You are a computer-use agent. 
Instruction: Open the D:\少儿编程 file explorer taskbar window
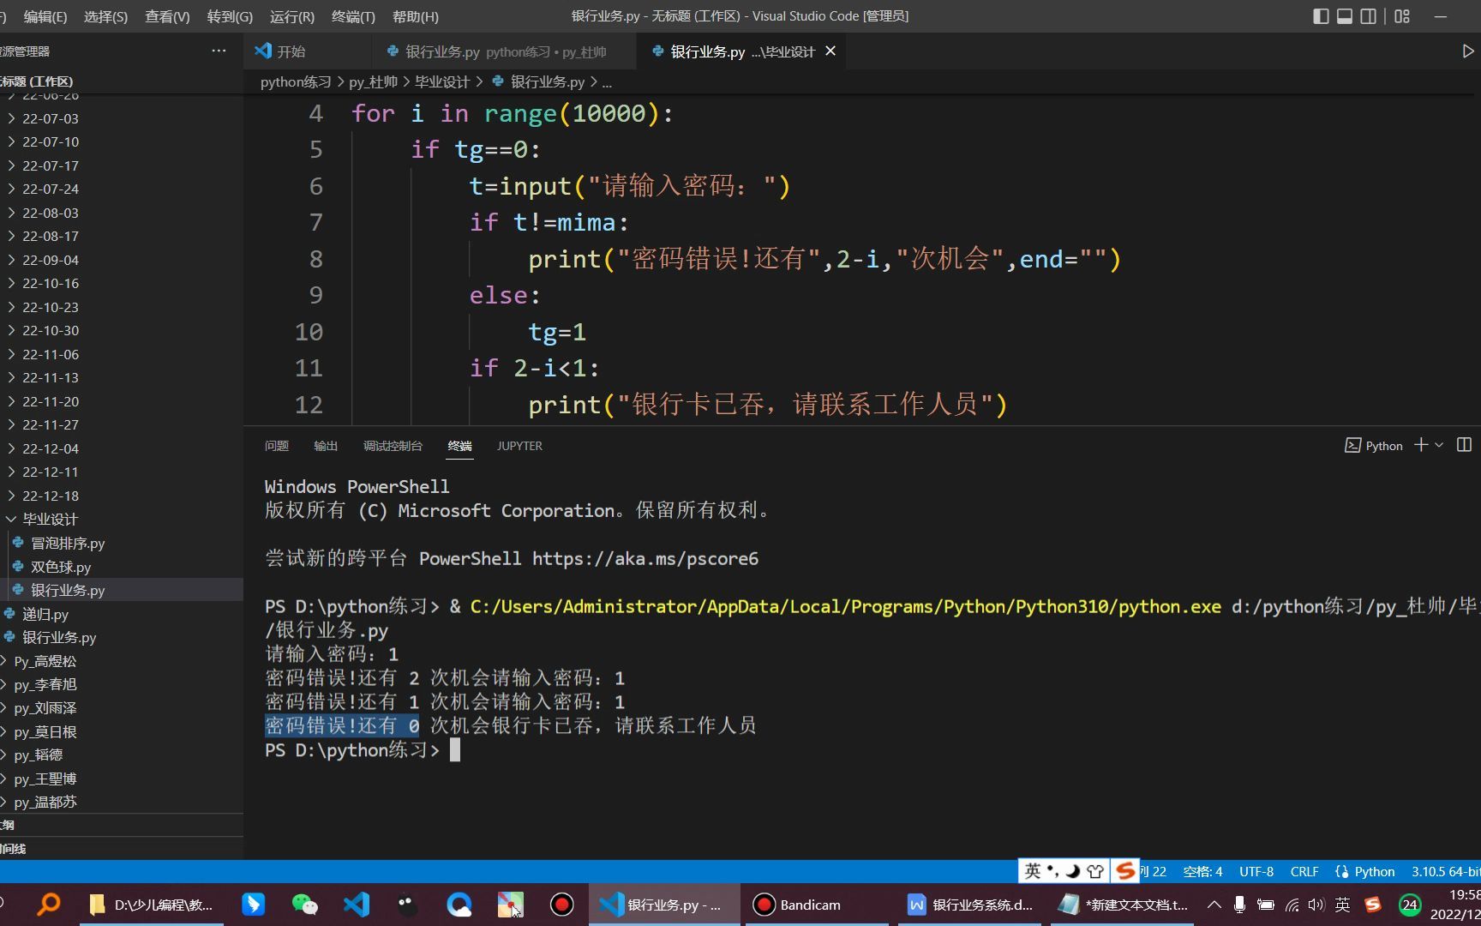(x=153, y=905)
